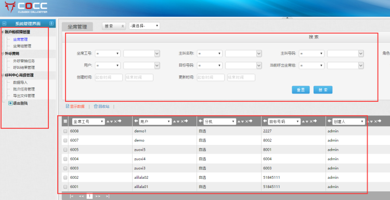Sort 目标号码 column ascending
This screenshot has width=390, height=200.
(x=304, y=122)
